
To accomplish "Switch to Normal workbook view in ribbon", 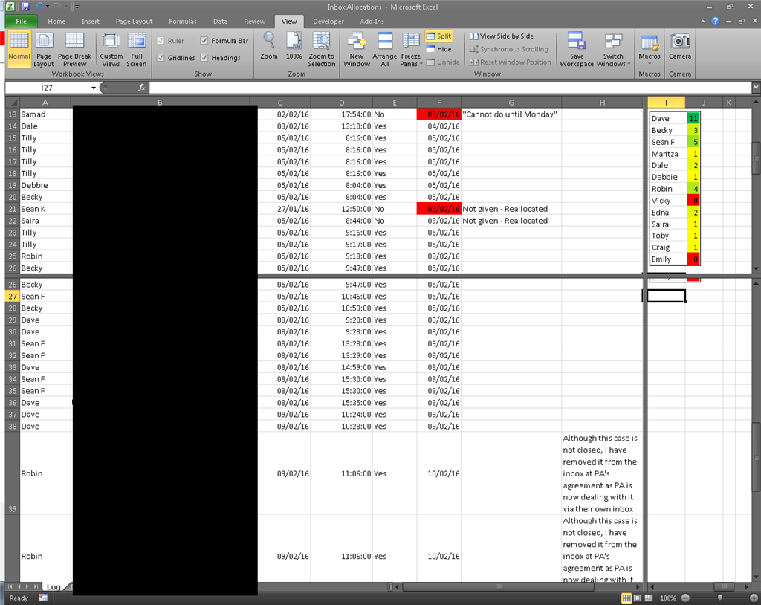I will (x=19, y=50).
